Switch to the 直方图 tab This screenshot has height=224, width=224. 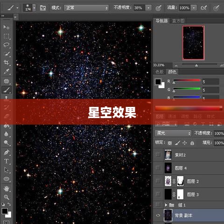[178, 21]
